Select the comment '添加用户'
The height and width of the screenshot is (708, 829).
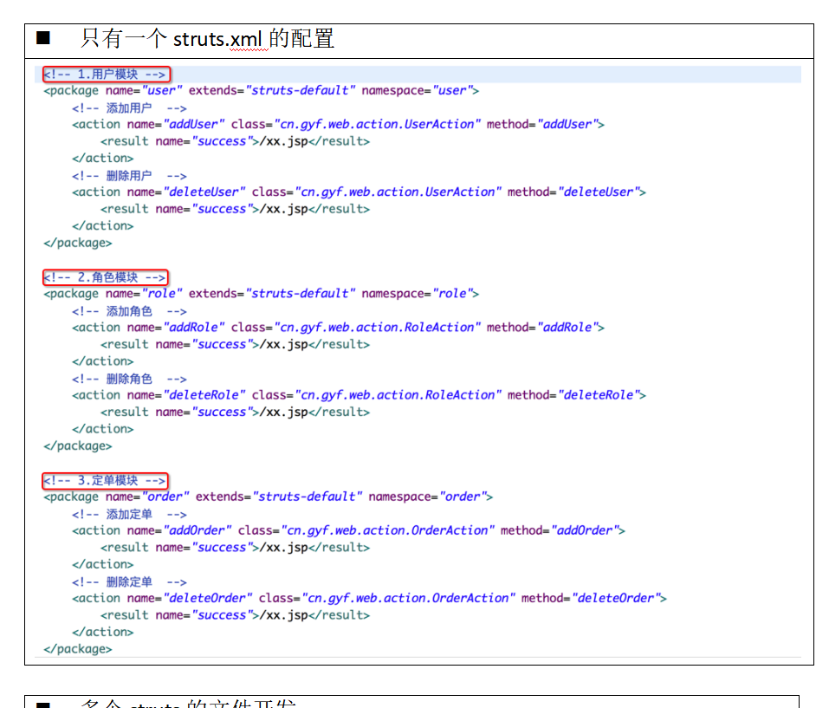[129, 108]
